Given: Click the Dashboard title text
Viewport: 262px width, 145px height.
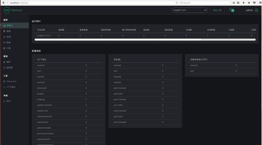Looking at the screenshot, I should [x=17, y=10].
